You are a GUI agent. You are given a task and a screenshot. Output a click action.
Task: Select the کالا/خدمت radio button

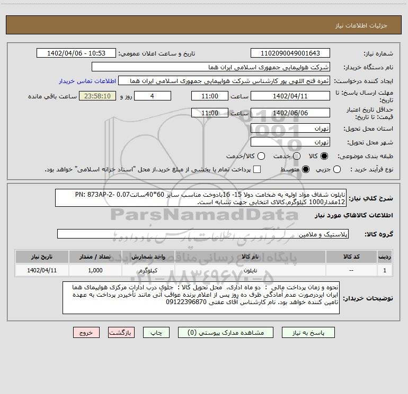(261, 156)
